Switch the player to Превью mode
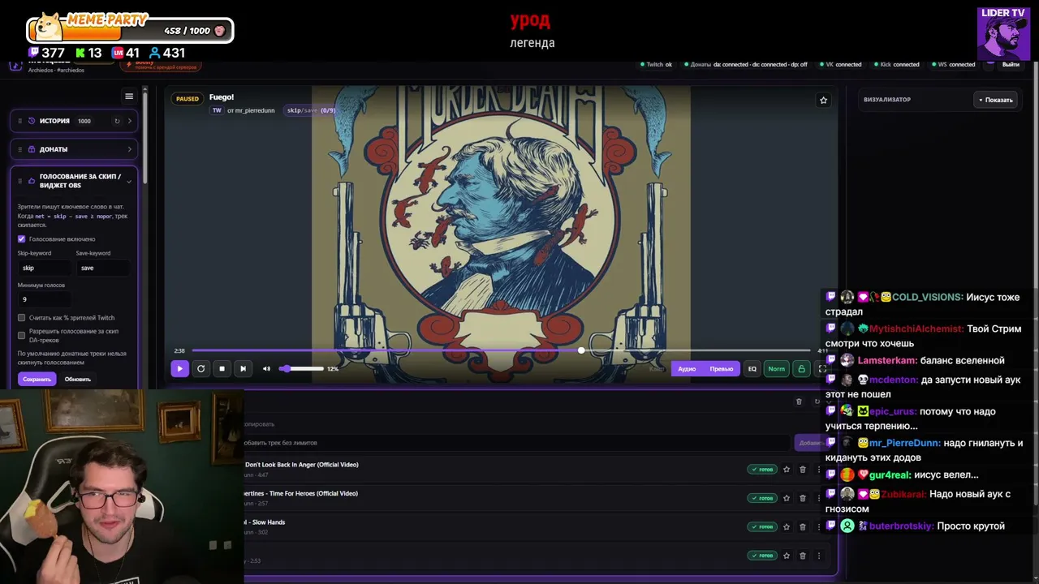The height and width of the screenshot is (584, 1039). pos(722,369)
